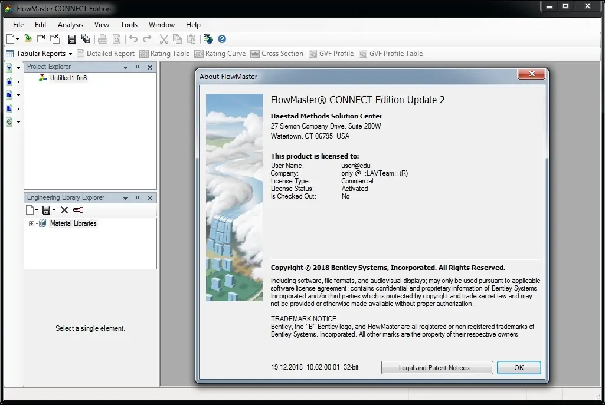The width and height of the screenshot is (605, 405).
Task: Click the globe icon next to Help
Action: point(208,39)
